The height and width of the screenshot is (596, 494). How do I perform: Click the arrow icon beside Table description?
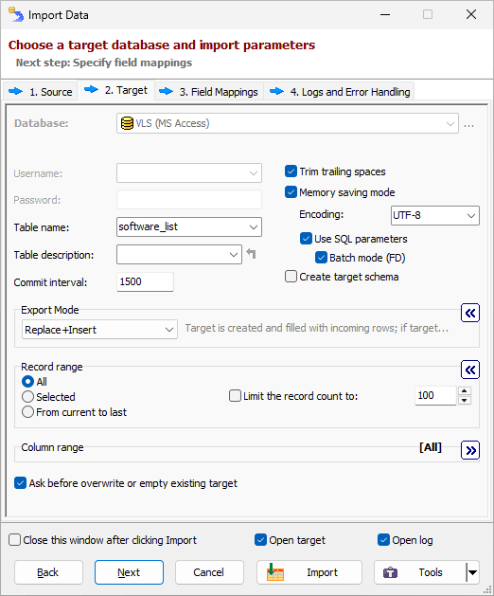pos(251,254)
